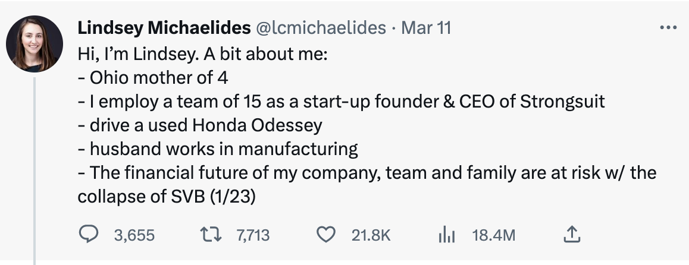The width and height of the screenshot is (689, 265).
Task: Click Lindsey's profile picture avatar
Action: [x=35, y=44]
